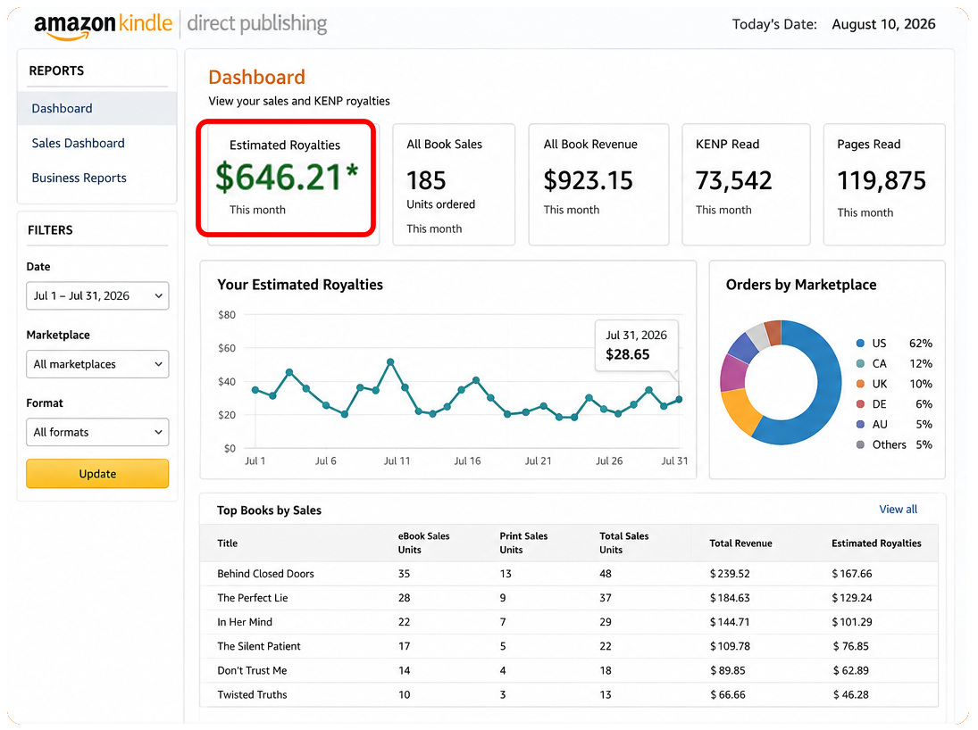This screenshot has width=978, height=730.
Task: Expand the Marketplace dropdown
Action: point(97,364)
